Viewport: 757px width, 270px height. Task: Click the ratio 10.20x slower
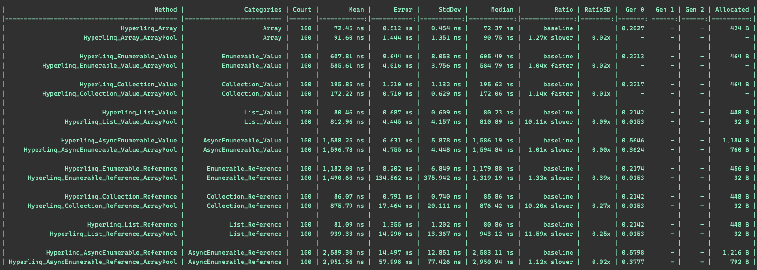click(x=549, y=206)
